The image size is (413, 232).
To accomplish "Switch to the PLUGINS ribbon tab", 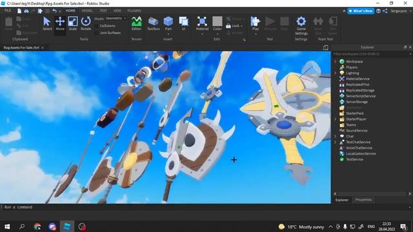I will click(134, 11).
